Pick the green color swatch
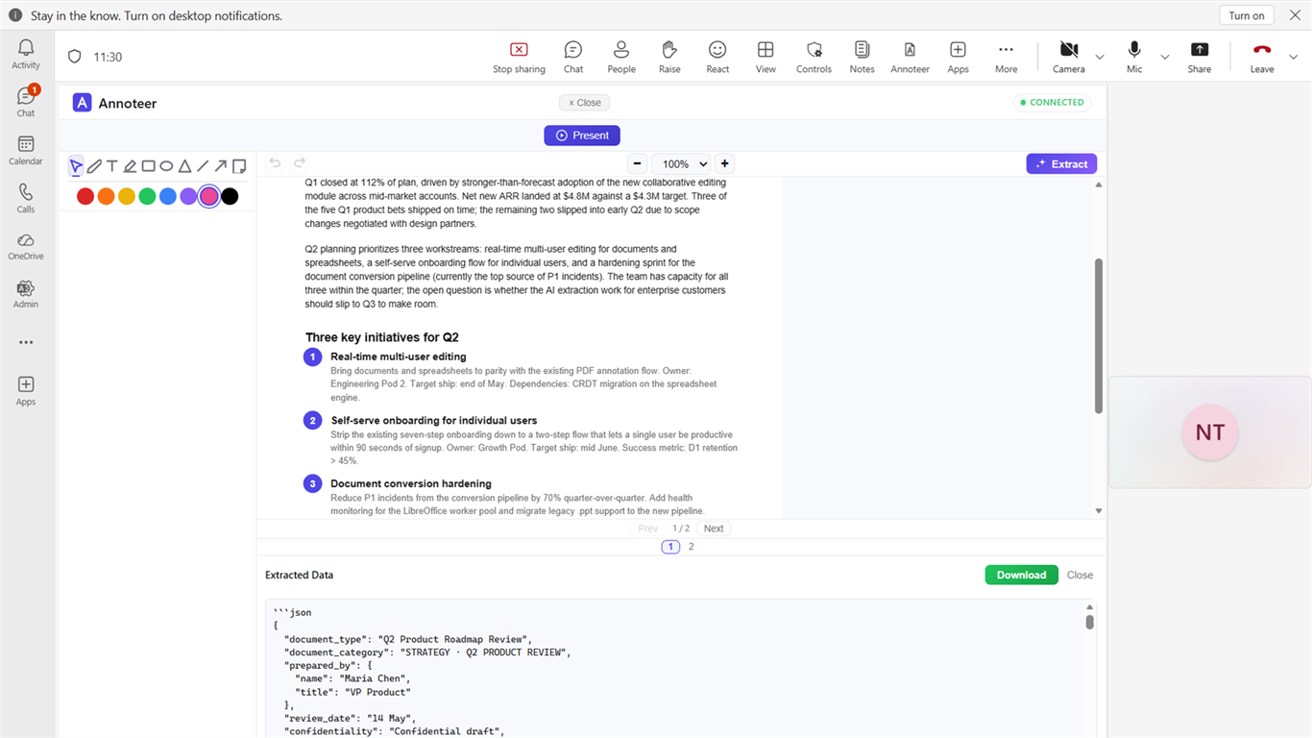1312x738 pixels. (147, 196)
